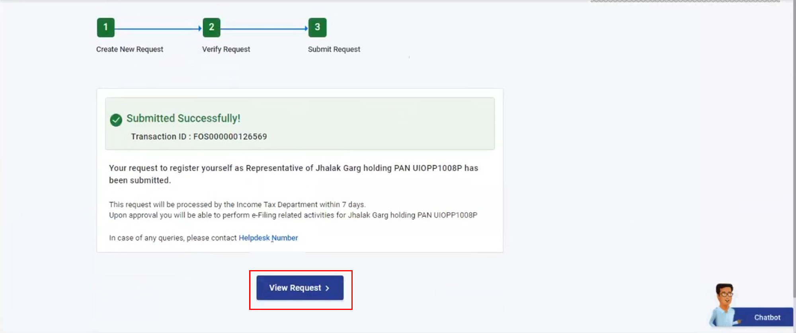Click the step 2 numbered icon
This screenshot has height=333, width=796.
point(211,27)
